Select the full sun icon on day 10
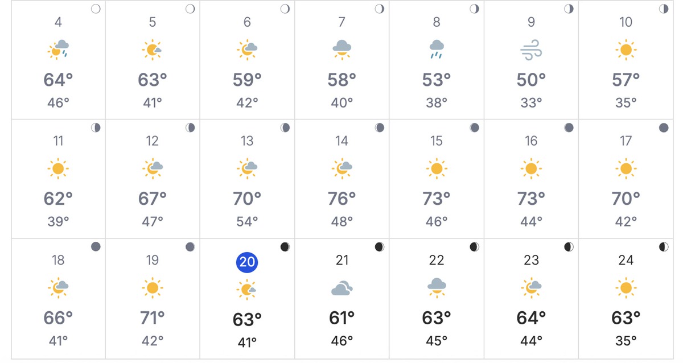 click(x=626, y=51)
